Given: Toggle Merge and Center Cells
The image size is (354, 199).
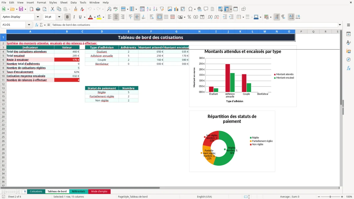Looking at the screenshot, I should pos(160,17).
